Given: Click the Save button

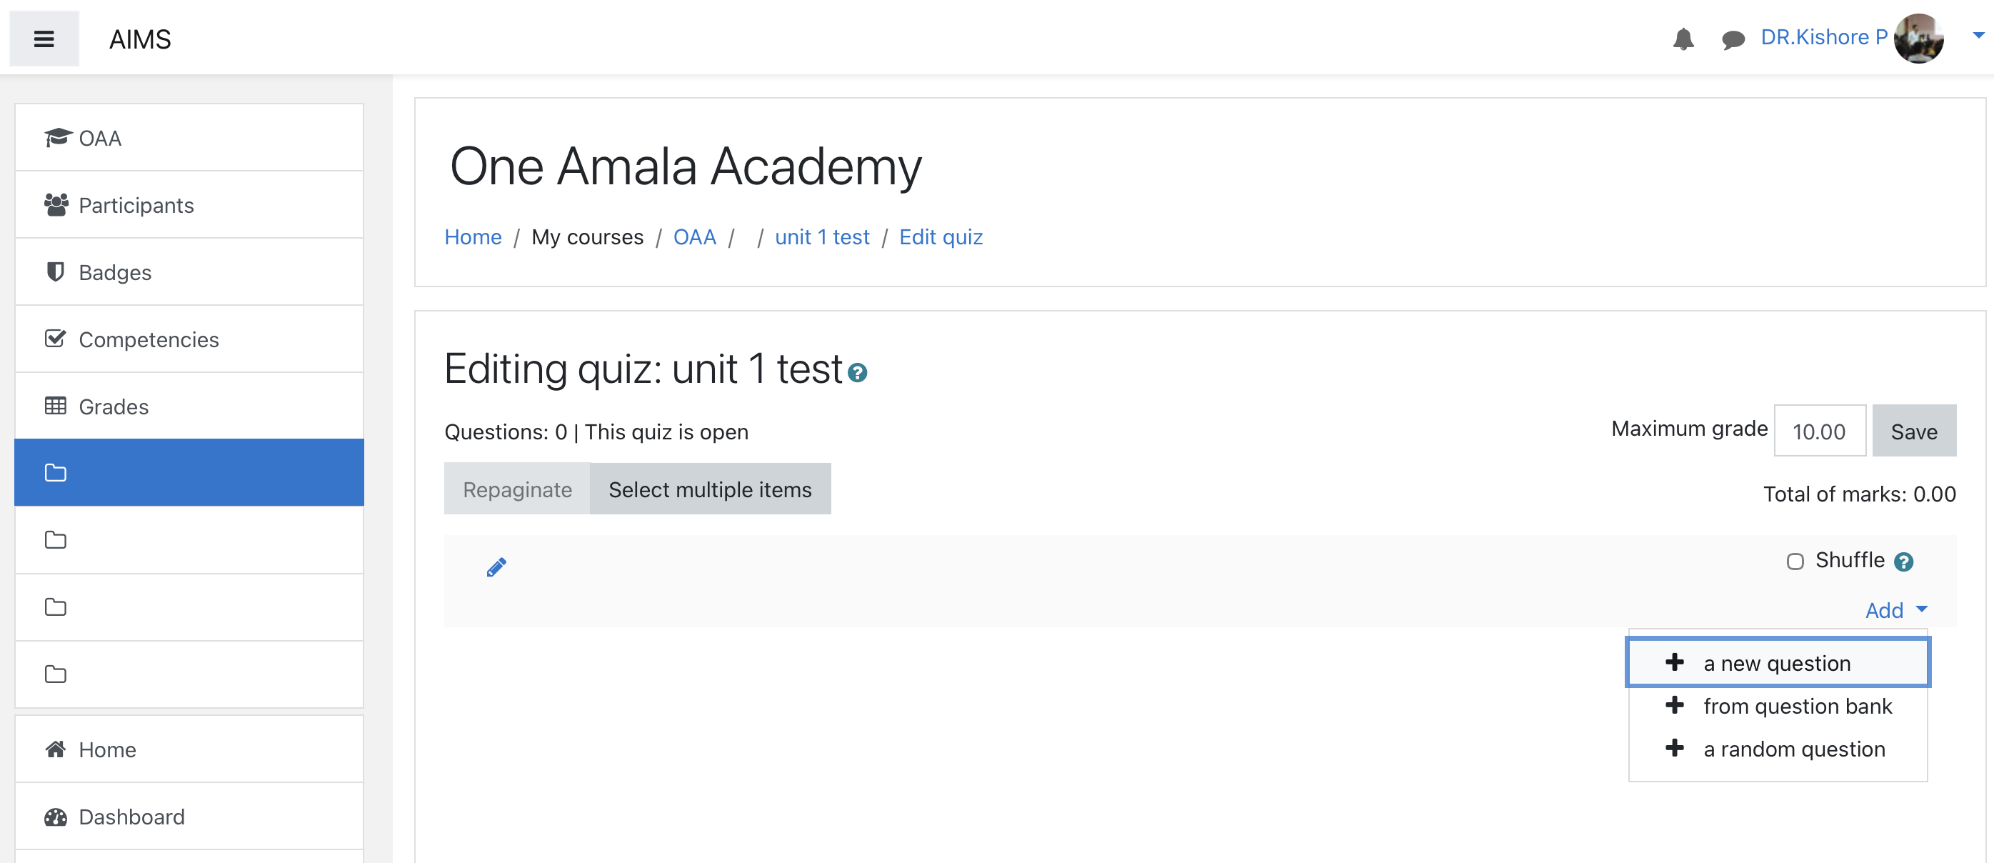Looking at the screenshot, I should [1913, 431].
